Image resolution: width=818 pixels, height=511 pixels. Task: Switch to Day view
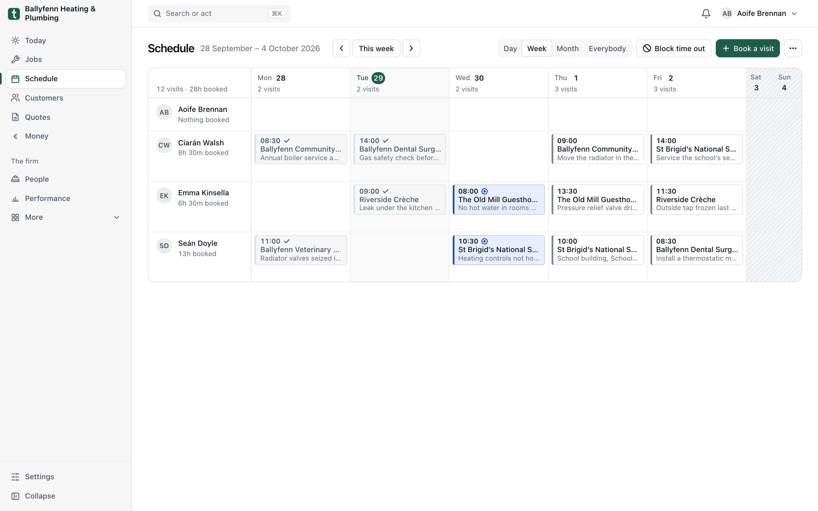pyautogui.click(x=510, y=48)
